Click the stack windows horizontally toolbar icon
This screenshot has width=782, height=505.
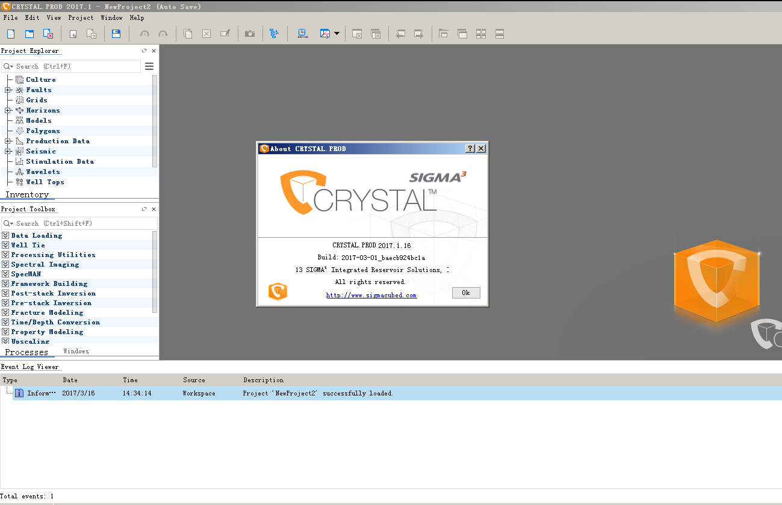(x=500, y=34)
